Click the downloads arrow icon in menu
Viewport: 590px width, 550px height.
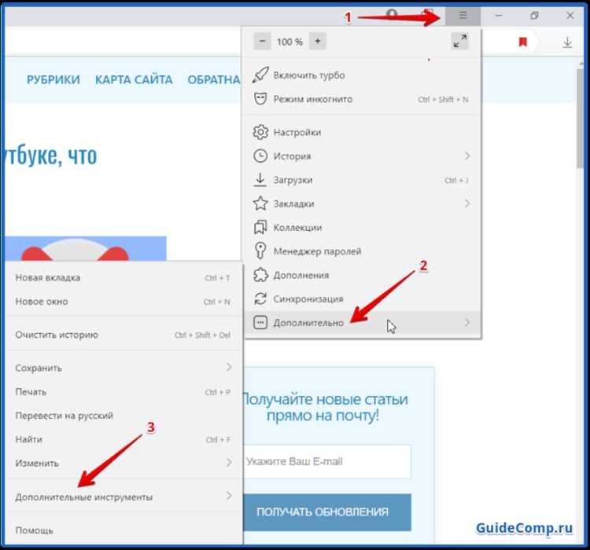pos(260,180)
